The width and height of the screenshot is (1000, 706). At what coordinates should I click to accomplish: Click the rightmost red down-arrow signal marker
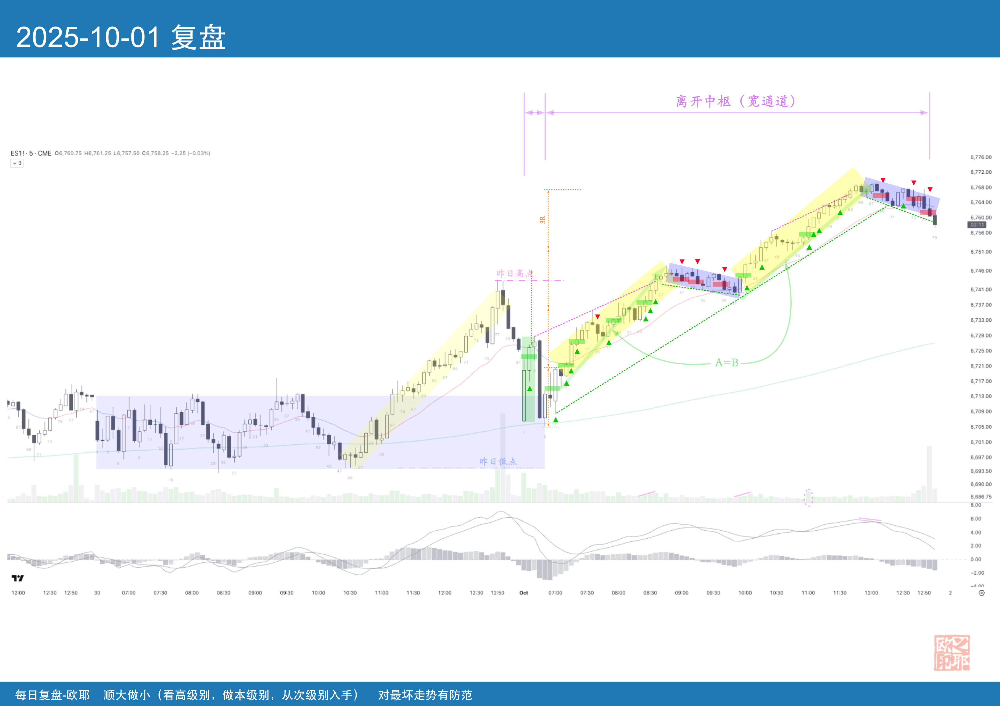point(930,190)
